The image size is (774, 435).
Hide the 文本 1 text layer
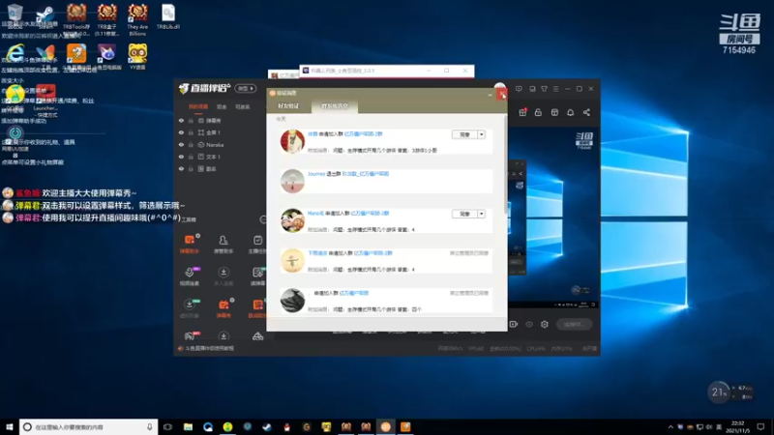pos(181,157)
